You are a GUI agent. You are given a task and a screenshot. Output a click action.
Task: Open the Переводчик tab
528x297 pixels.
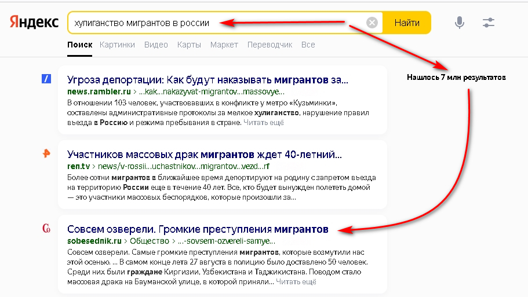270,45
